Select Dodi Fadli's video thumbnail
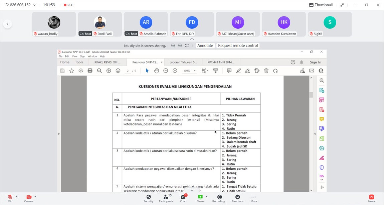 (100, 24)
